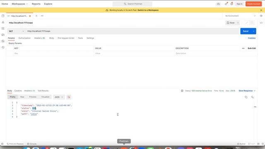Open Monitors panel in the sidebar
The width and height of the screenshot is (265, 149).
(3, 41)
